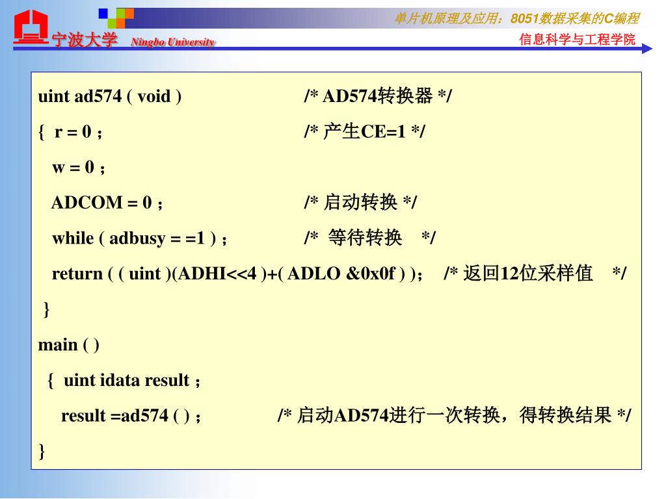The height and width of the screenshot is (499, 666).
Task: Click the blue arrowhead at the header line end
Action: 647,48
